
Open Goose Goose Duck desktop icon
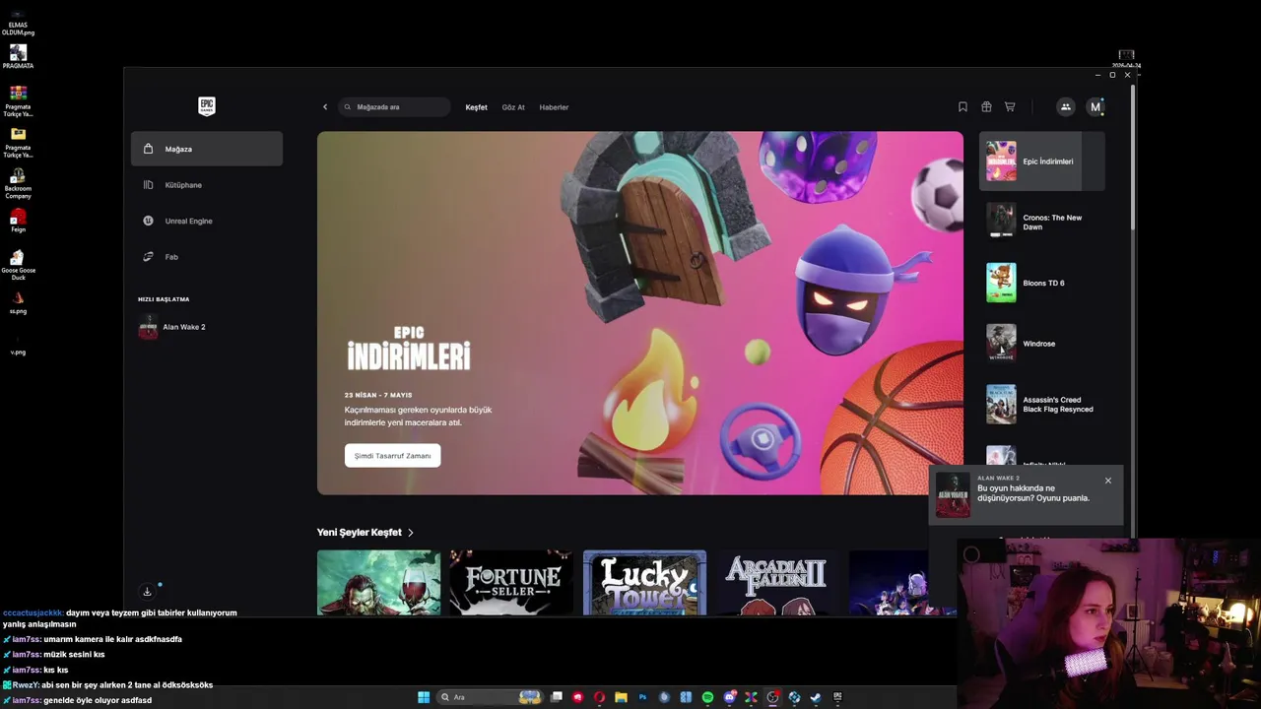[x=18, y=264]
